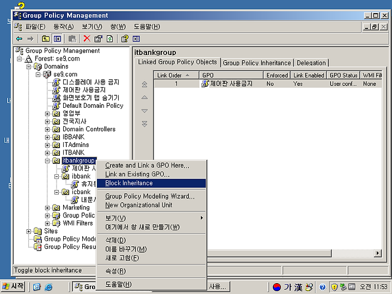The width and height of the screenshot is (392, 294).
Task: Select the Marketing OU in tree
Action: (x=76, y=208)
